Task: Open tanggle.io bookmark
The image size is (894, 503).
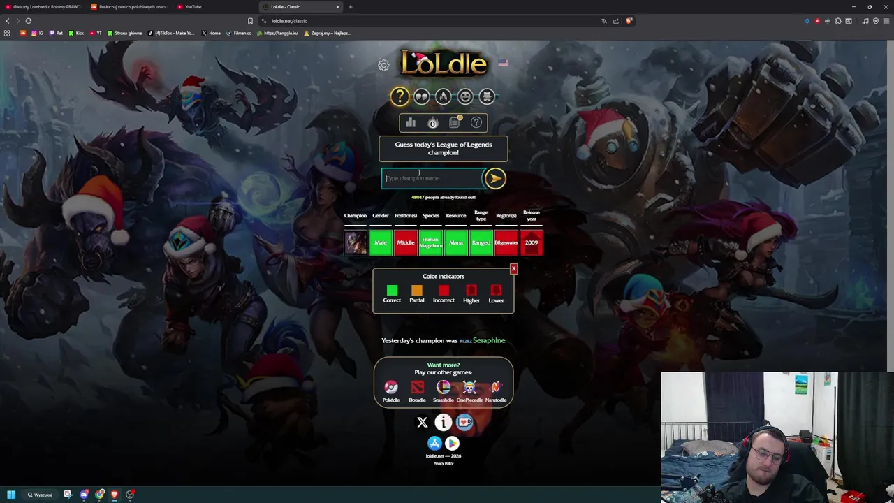Action: 277,33
